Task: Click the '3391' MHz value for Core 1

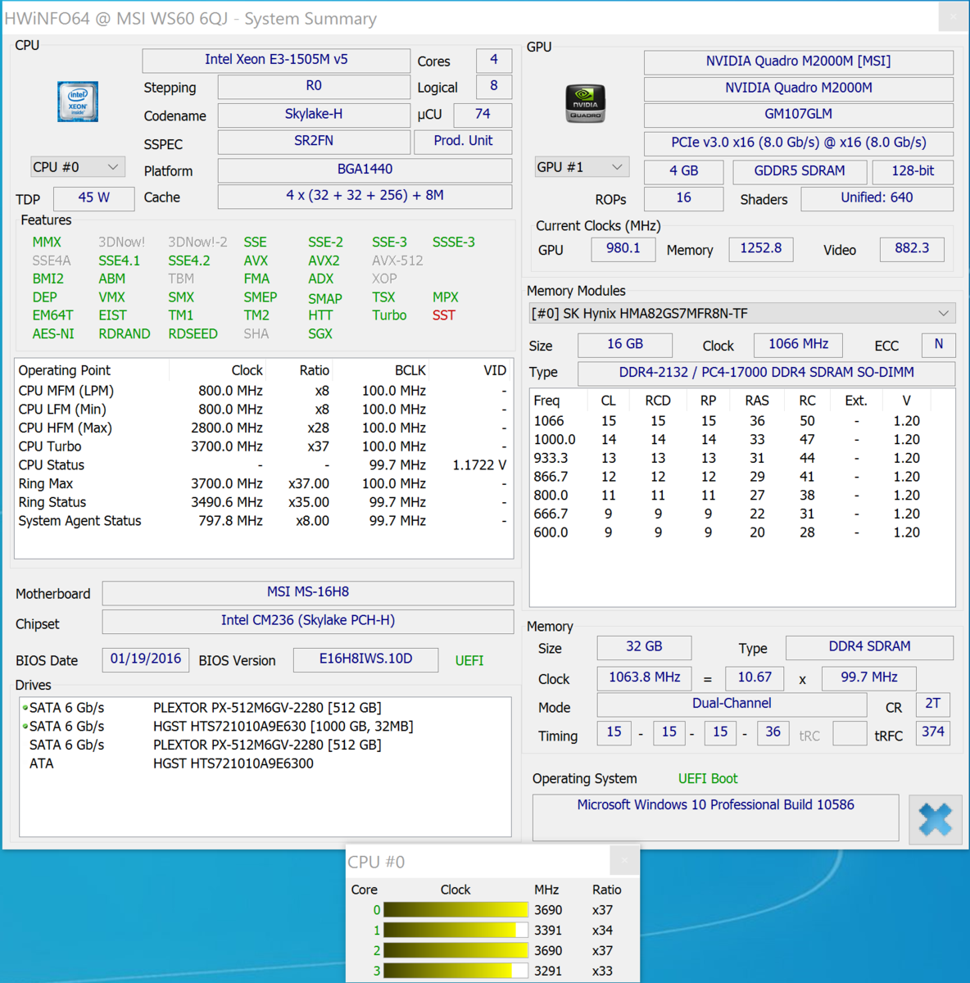Action: pos(548,931)
